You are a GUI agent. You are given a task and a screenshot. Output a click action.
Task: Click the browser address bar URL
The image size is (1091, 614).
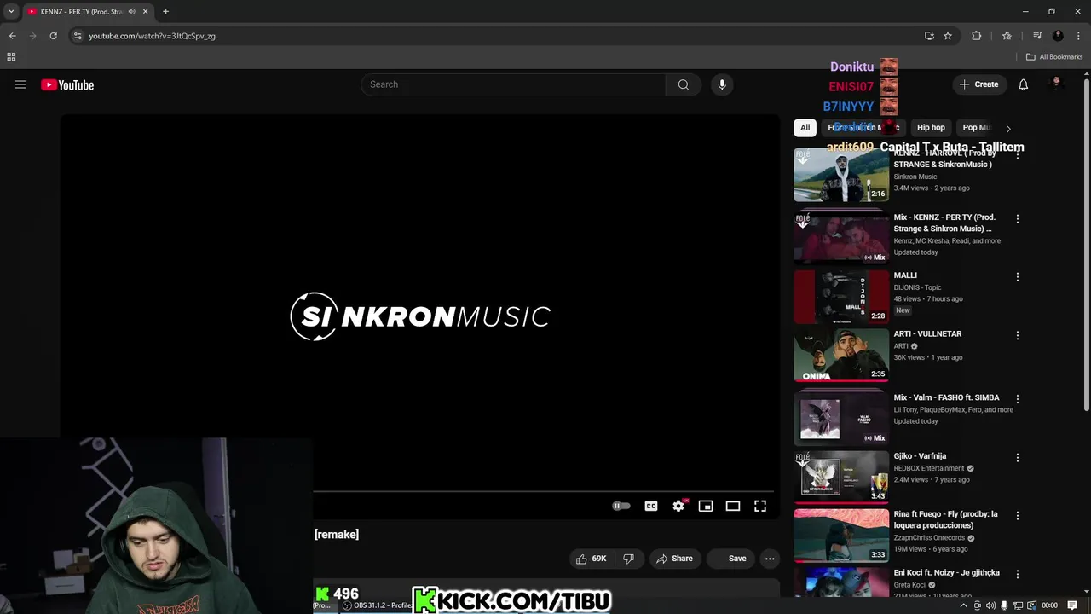tap(152, 36)
